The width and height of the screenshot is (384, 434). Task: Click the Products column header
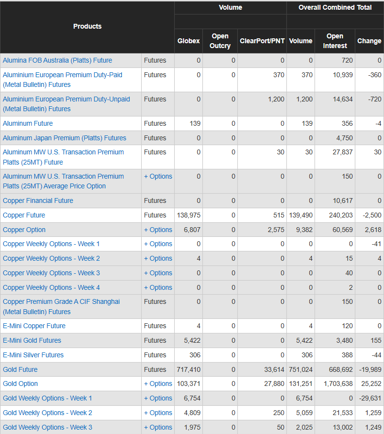click(x=87, y=26)
